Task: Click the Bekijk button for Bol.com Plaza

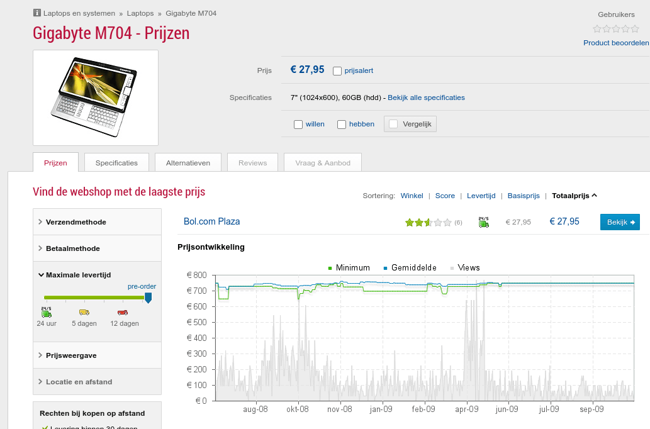Action: [620, 222]
